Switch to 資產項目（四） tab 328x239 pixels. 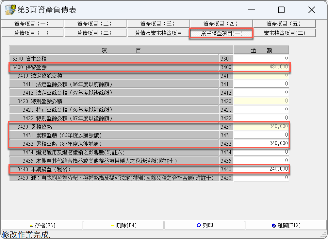[221, 24]
